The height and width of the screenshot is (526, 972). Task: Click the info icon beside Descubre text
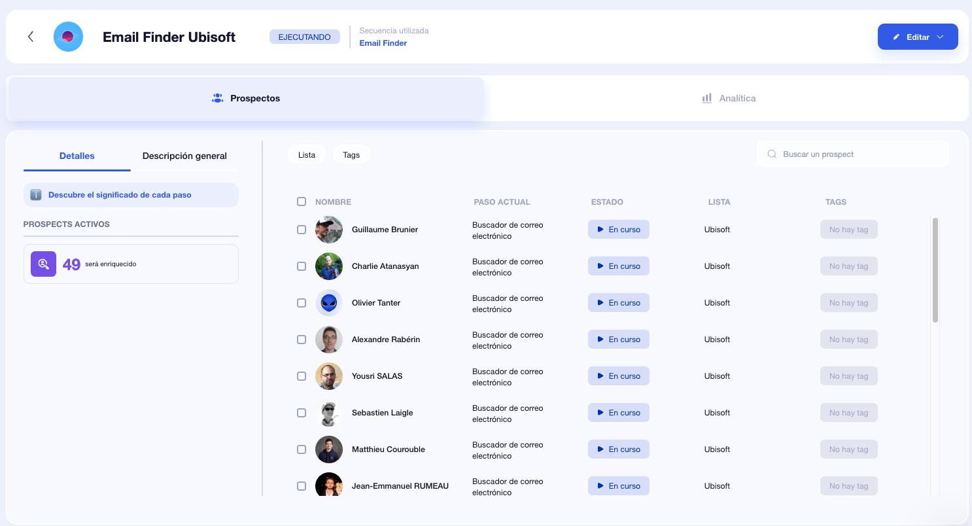click(x=36, y=195)
